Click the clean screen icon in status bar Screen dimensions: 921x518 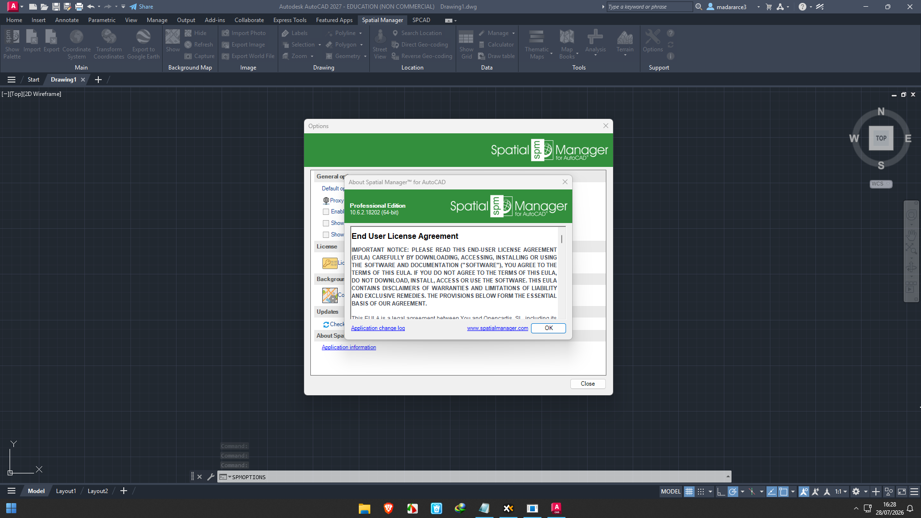(902, 491)
